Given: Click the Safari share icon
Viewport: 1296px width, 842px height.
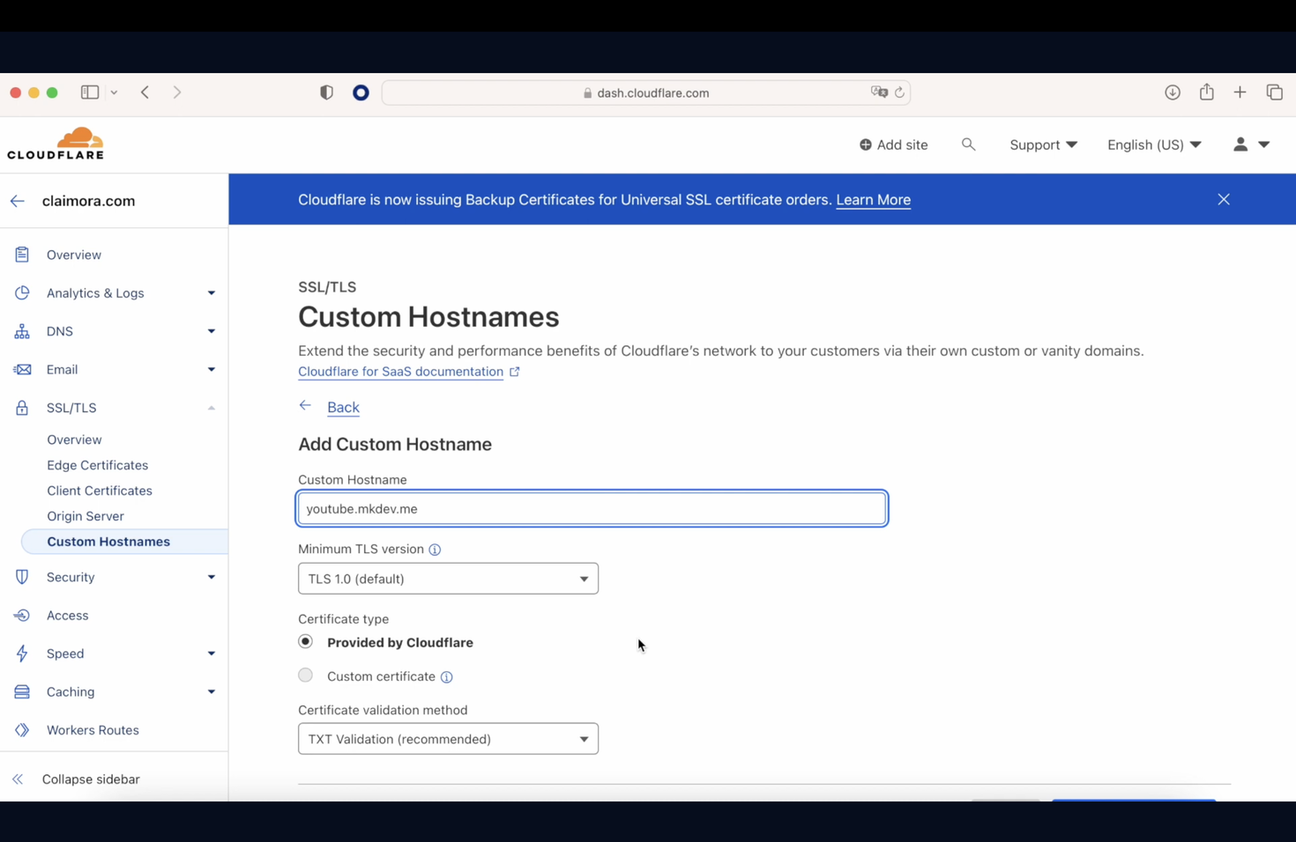Looking at the screenshot, I should tap(1207, 92).
